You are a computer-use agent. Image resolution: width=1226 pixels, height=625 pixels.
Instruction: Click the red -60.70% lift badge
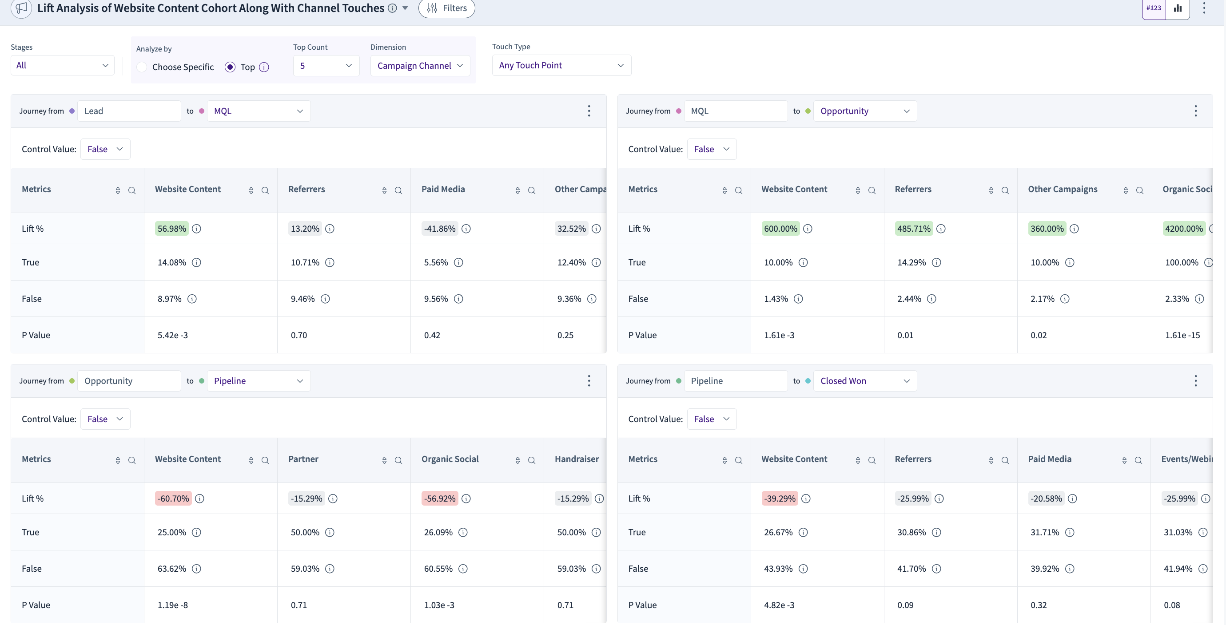pos(173,498)
